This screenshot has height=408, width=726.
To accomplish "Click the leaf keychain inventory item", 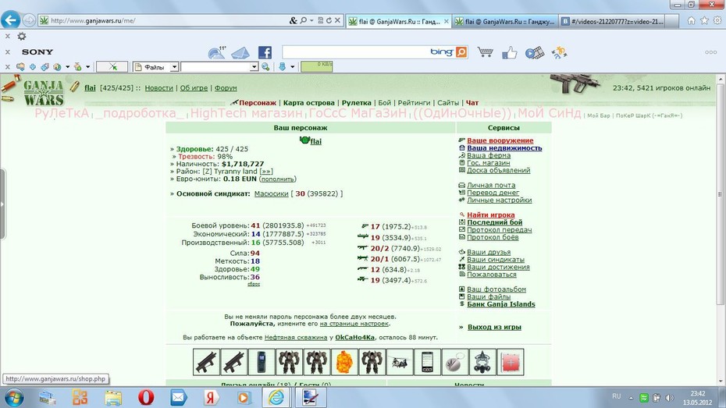I will [454, 362].
